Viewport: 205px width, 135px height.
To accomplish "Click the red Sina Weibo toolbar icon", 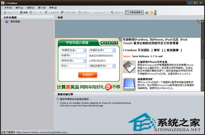I will [147, 13].
